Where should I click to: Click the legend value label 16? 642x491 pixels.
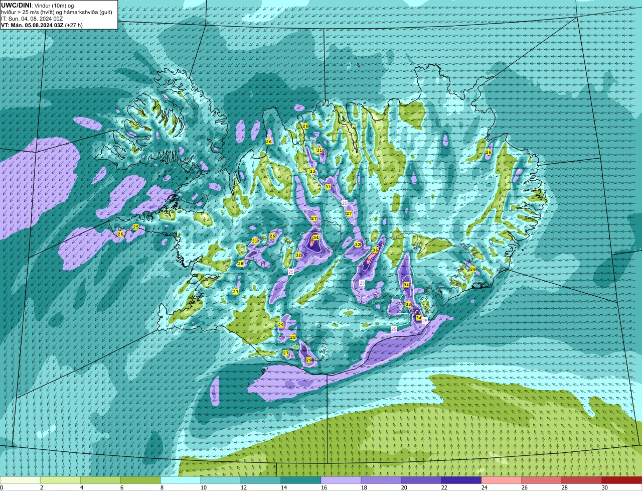324,487
